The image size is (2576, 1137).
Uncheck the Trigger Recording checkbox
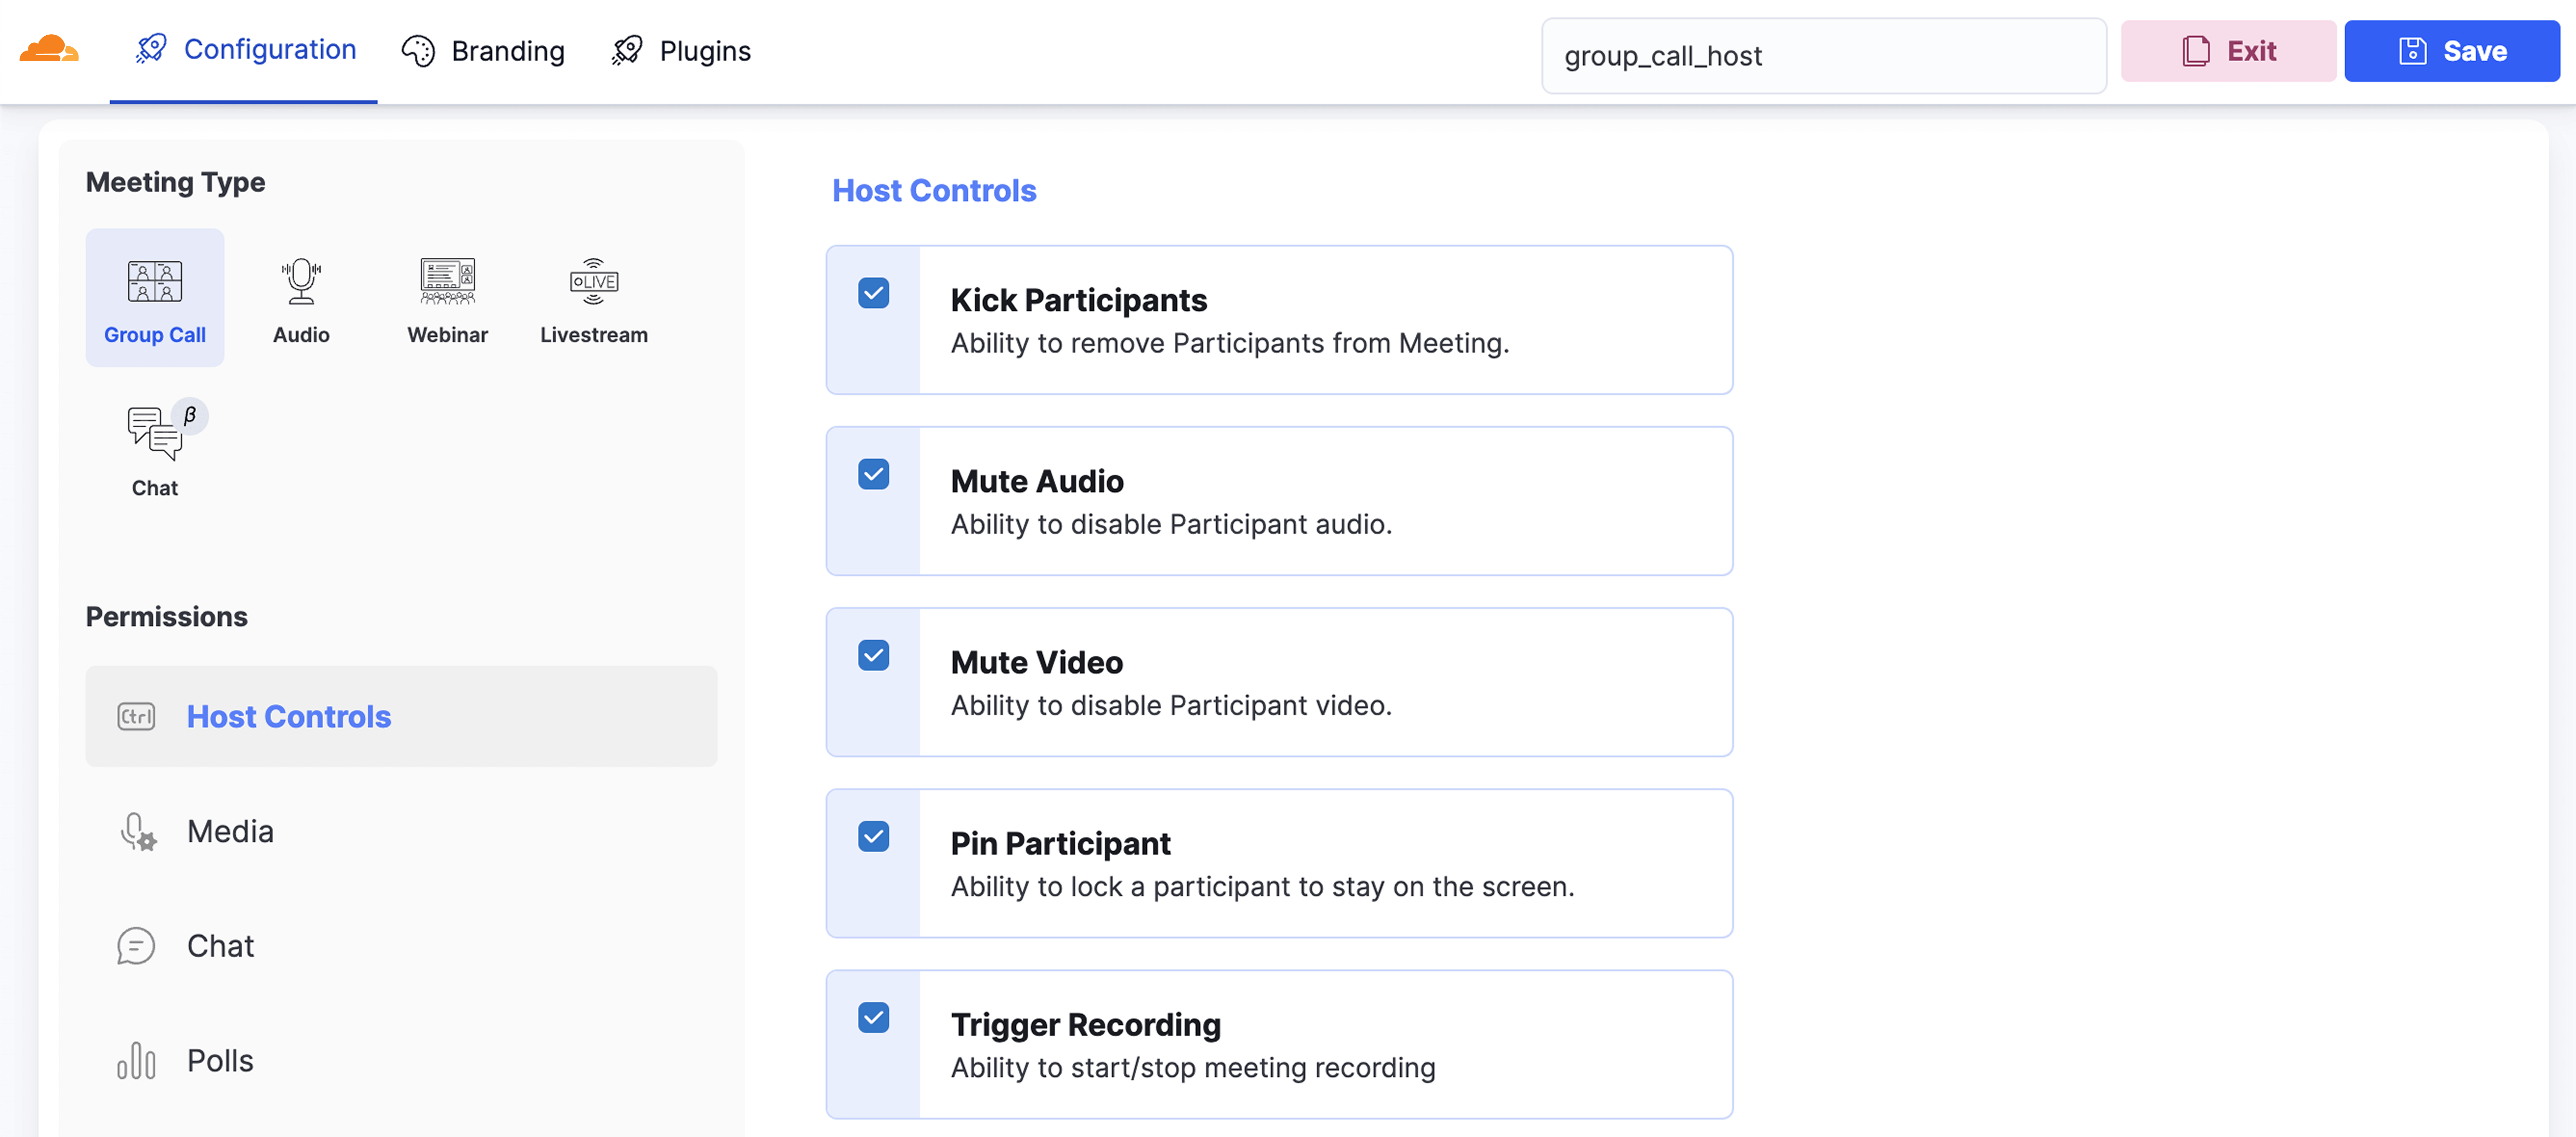(873, 1017)
